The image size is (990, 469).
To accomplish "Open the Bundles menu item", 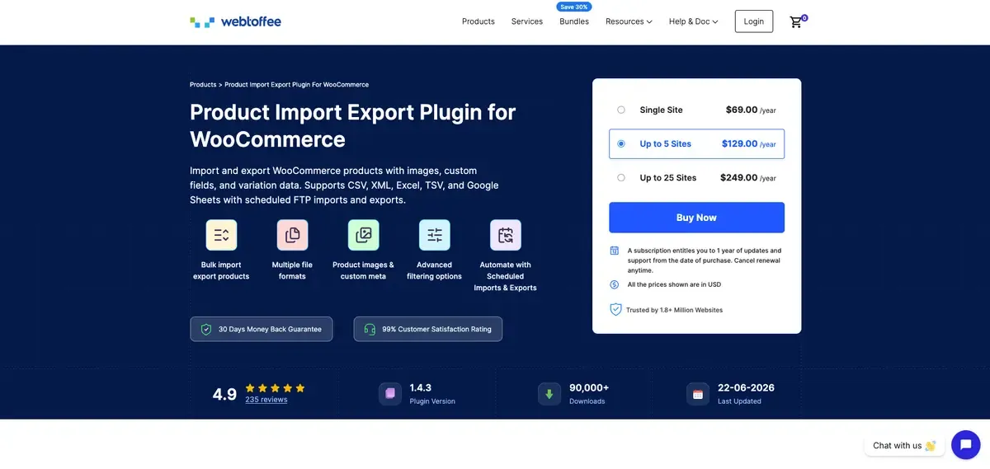I will (x=574, y=21).
